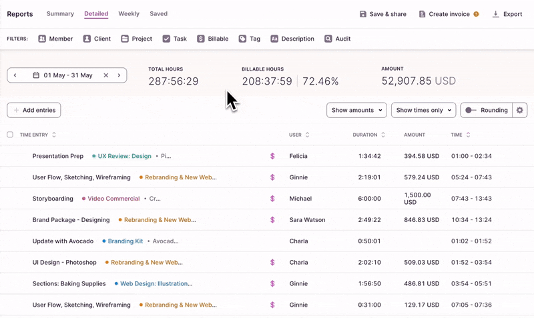534x318 pixels.
Task: Open the Summary tab
Action: pos(60,13)
